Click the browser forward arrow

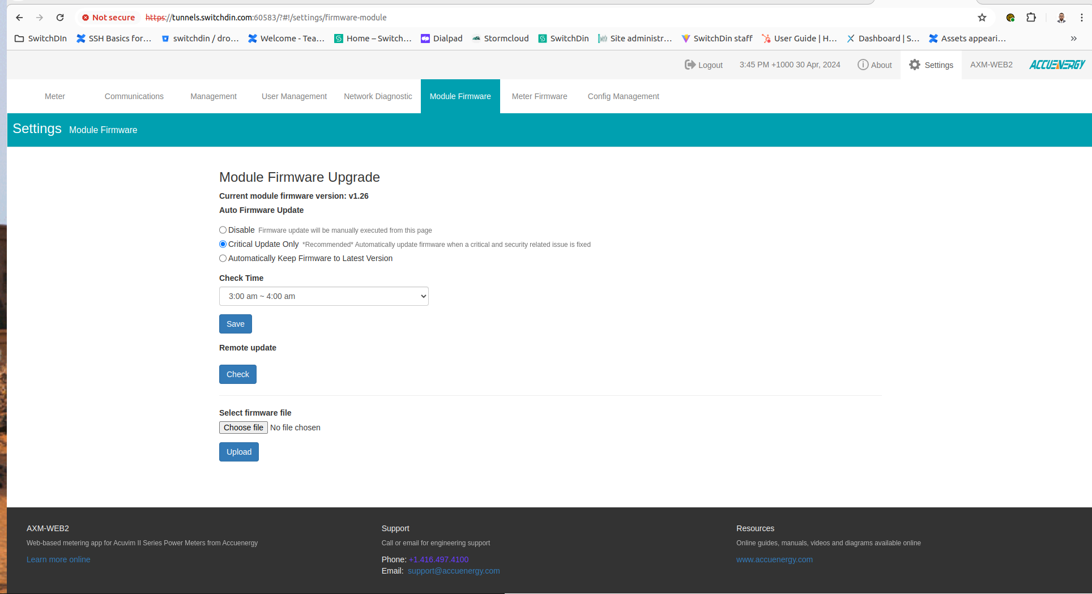pos(40,18)
